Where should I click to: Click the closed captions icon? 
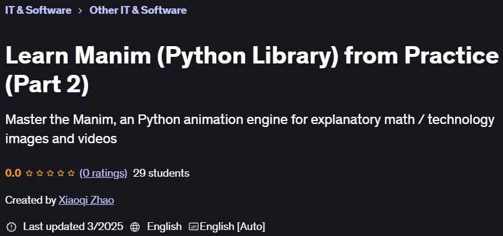pyautogui.click(x=194, y=227)
